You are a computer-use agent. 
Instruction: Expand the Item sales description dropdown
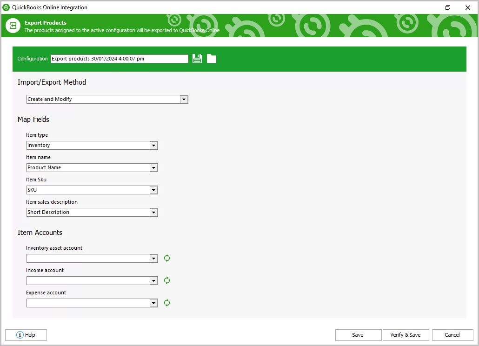153,212
